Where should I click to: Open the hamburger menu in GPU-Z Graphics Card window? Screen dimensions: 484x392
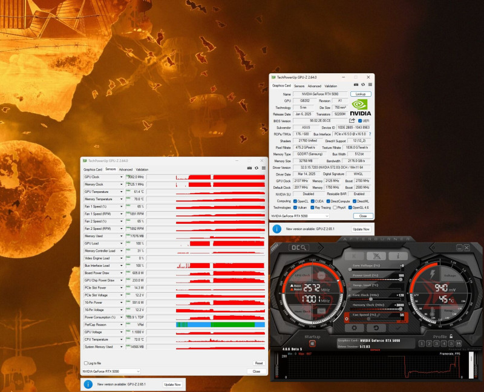(370, 85)
